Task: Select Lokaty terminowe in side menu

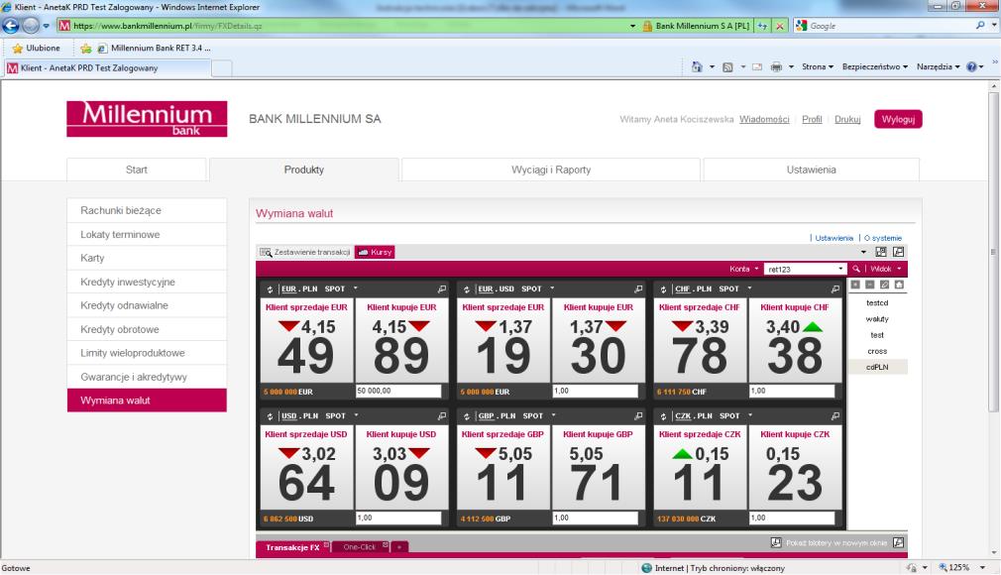Action: click(147, 235)
